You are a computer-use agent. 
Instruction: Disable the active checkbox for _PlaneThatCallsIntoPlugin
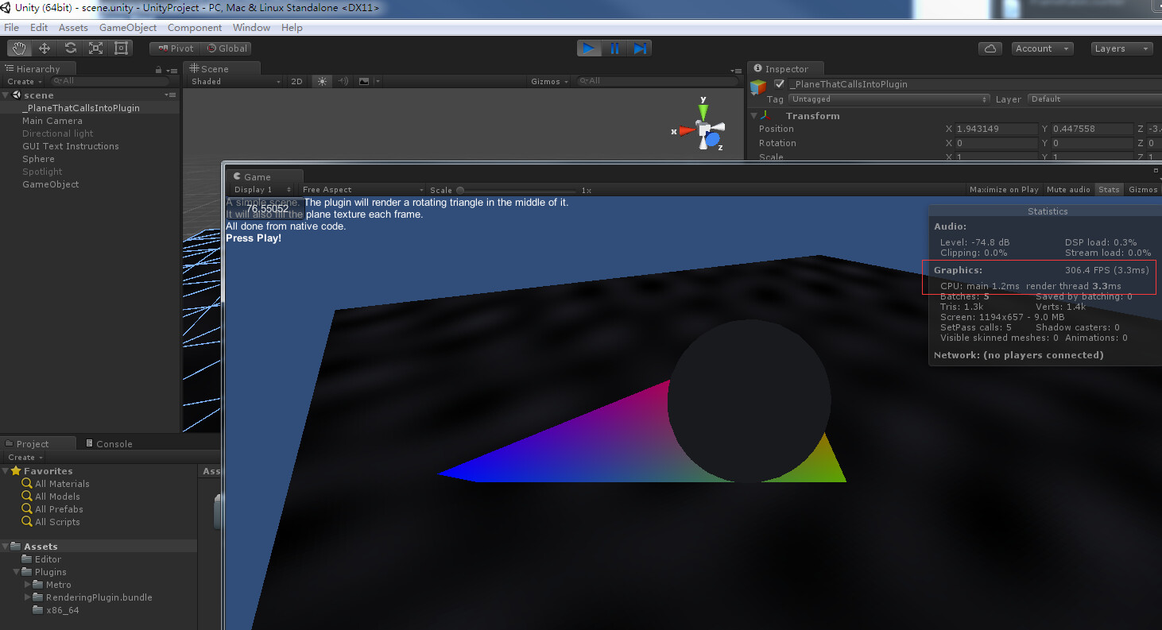777,83
